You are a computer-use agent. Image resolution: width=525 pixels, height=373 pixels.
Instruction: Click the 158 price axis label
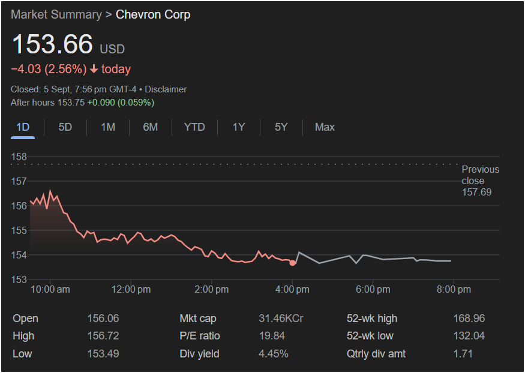click(x=19, y=157)
